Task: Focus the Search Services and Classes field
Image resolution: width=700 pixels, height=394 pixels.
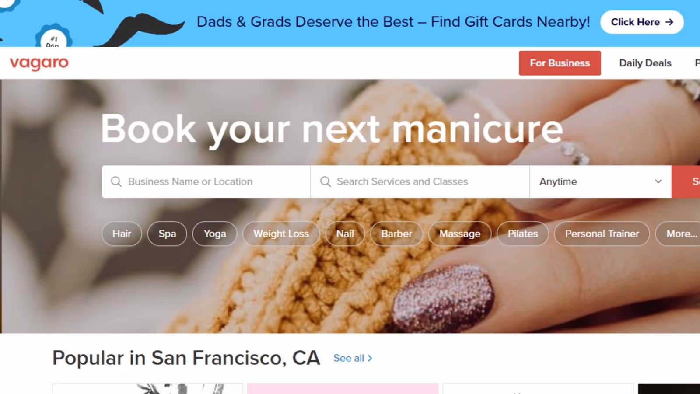Action: 420,181
